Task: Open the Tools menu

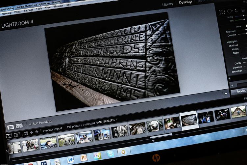Action: [x=39, y=9]
